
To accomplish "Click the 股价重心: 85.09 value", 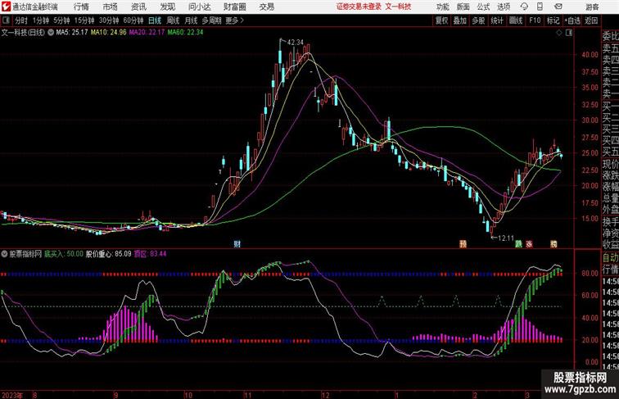I will (109, 254).
